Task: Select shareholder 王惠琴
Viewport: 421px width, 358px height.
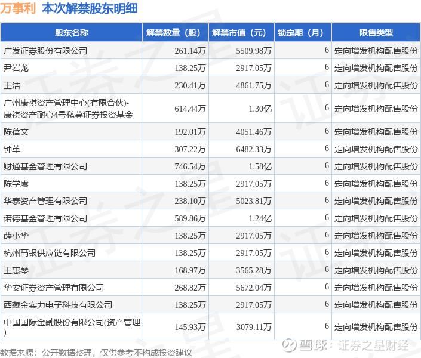Action: 16,270
